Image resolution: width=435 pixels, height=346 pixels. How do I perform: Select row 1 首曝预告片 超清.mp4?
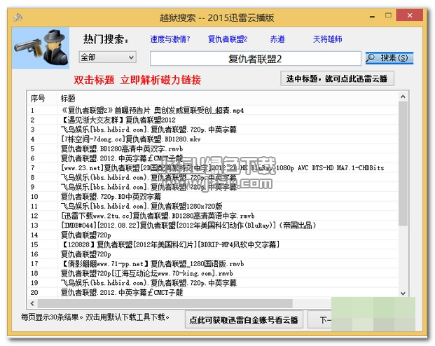click(213, 111)
